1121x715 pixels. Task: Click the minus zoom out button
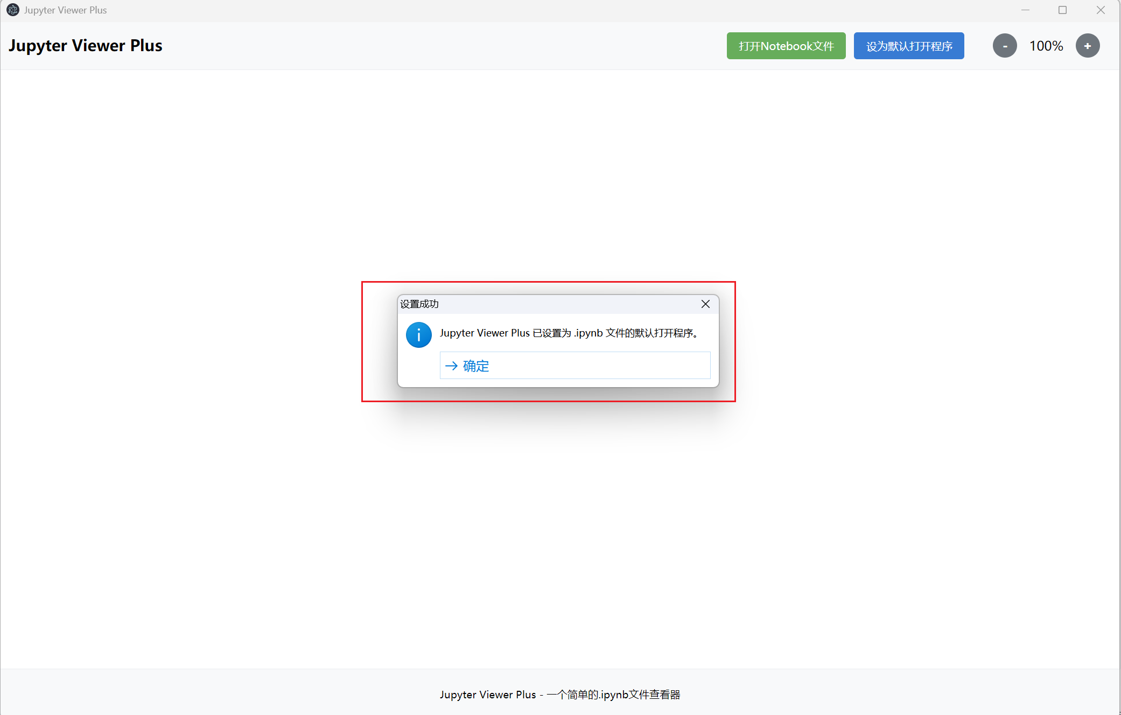tap(1005, 46)
